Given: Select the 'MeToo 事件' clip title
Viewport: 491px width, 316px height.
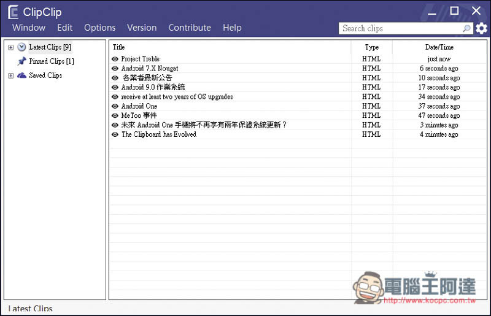Looking at the screenshot, I should (139, 115).
